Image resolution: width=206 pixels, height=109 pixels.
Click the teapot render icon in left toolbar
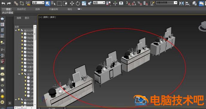click(x=2, y=18)
